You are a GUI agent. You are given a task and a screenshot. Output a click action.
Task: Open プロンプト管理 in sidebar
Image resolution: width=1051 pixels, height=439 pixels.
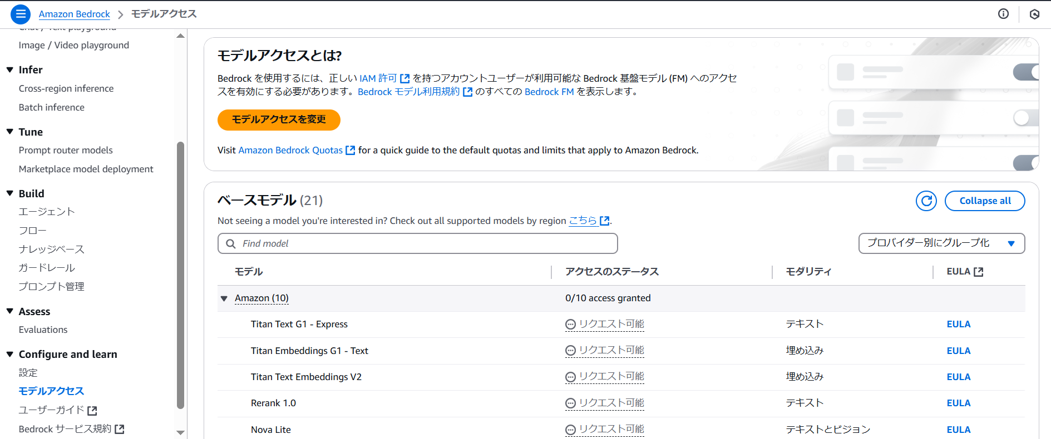click(52, 286)
